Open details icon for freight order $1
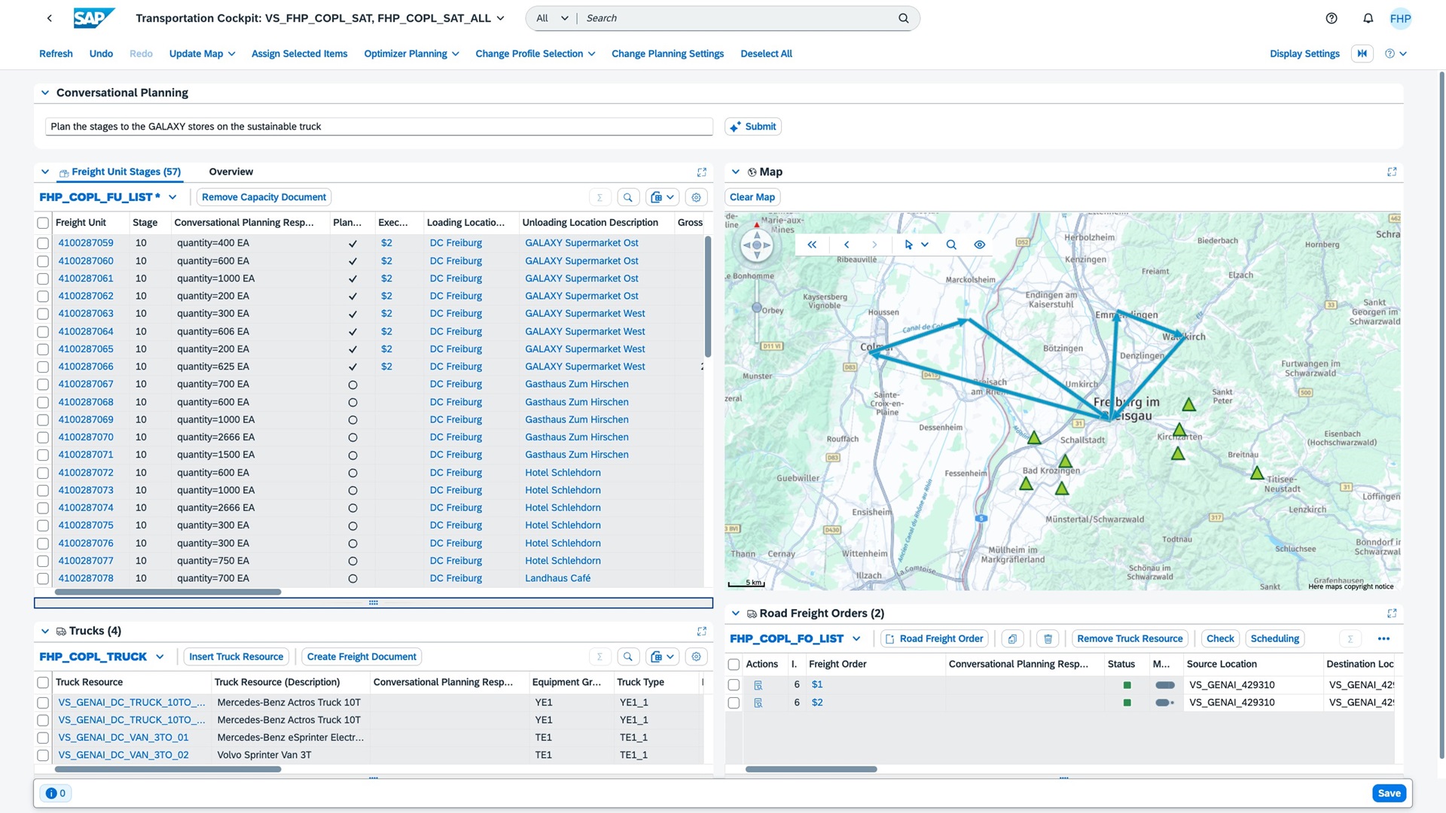Image resolution: width=1446 pixels, height=813 pixels. tap(758, 685)
